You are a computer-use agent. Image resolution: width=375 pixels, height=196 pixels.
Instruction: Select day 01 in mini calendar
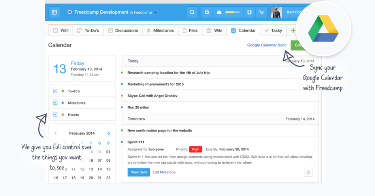108,152
